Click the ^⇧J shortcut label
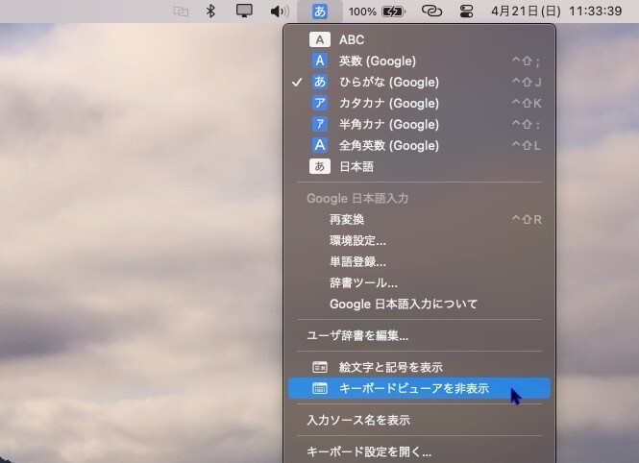639x463 pixels. click(x=527, y=83)
